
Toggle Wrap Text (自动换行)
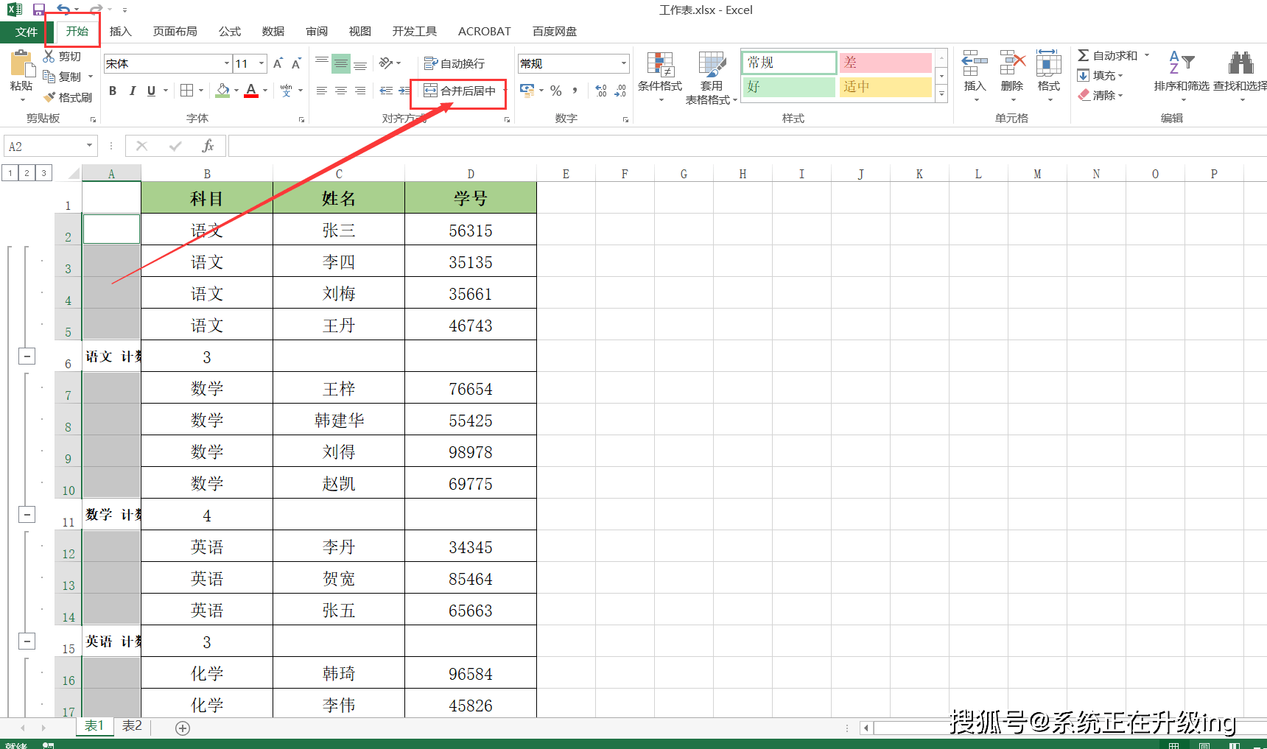click(455, 63)
